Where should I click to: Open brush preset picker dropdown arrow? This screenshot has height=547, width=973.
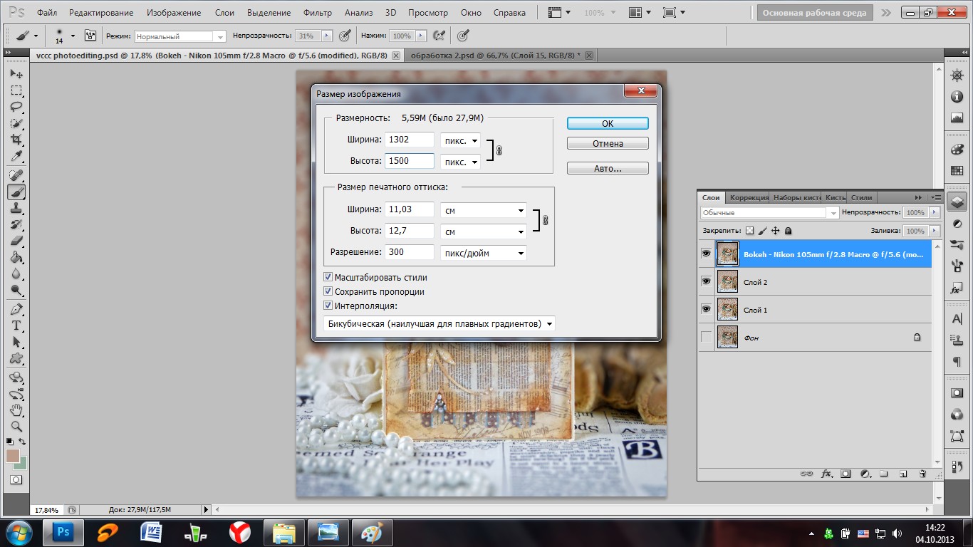(x=73, y=36)
